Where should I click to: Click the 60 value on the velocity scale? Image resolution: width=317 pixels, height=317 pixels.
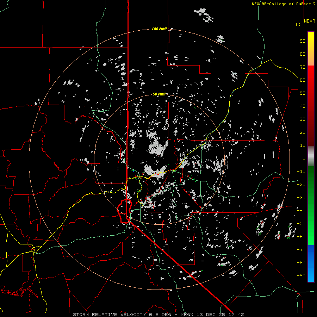(x=303, y=80)
